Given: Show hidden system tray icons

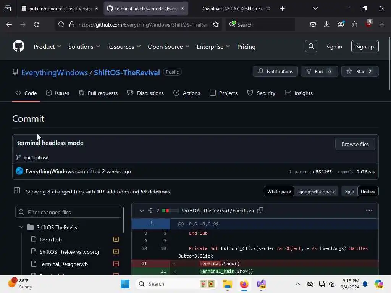Looking at the screenshot, I should (x=298, y=284).
